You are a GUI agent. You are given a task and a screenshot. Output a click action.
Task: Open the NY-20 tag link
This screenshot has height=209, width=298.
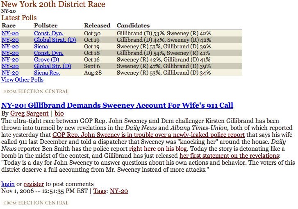(119, 191)
